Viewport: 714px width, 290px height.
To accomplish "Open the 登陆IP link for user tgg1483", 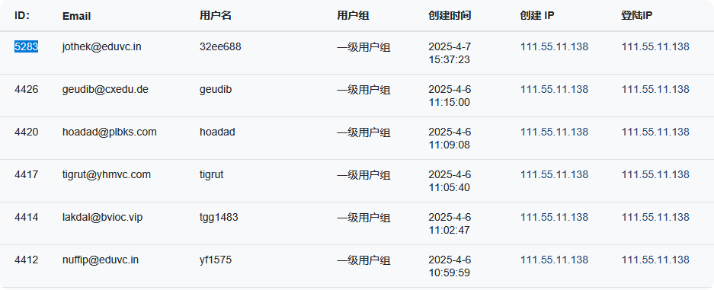I will (655, 217).
